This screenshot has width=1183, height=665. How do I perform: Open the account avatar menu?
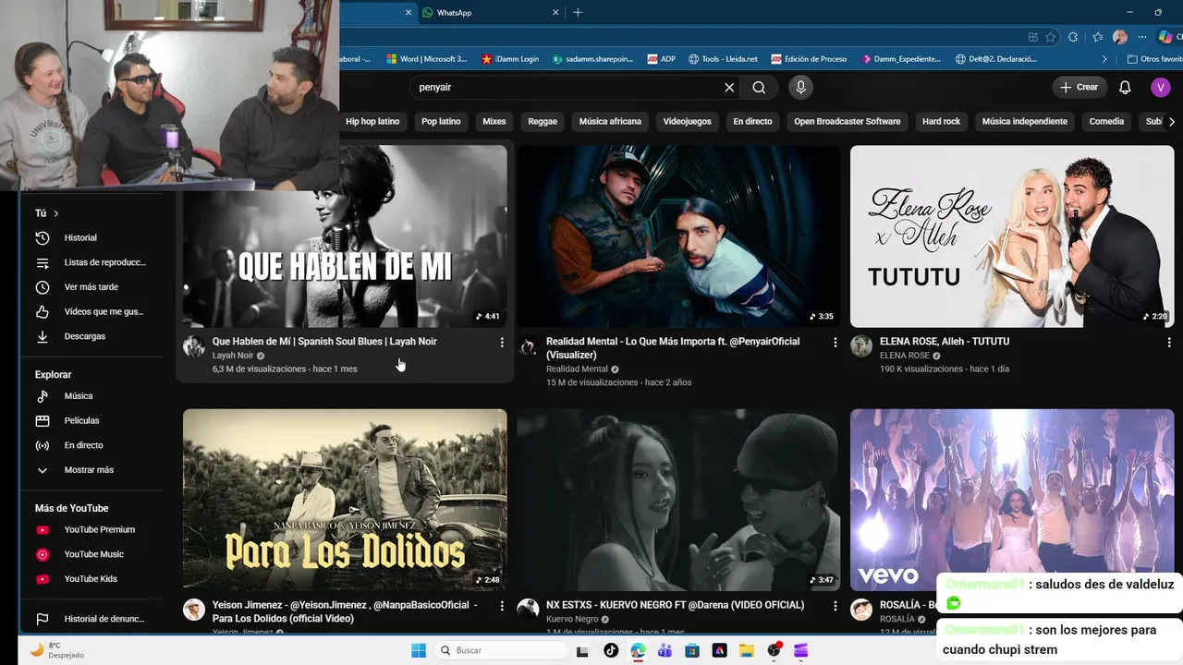click(1160, 87)
